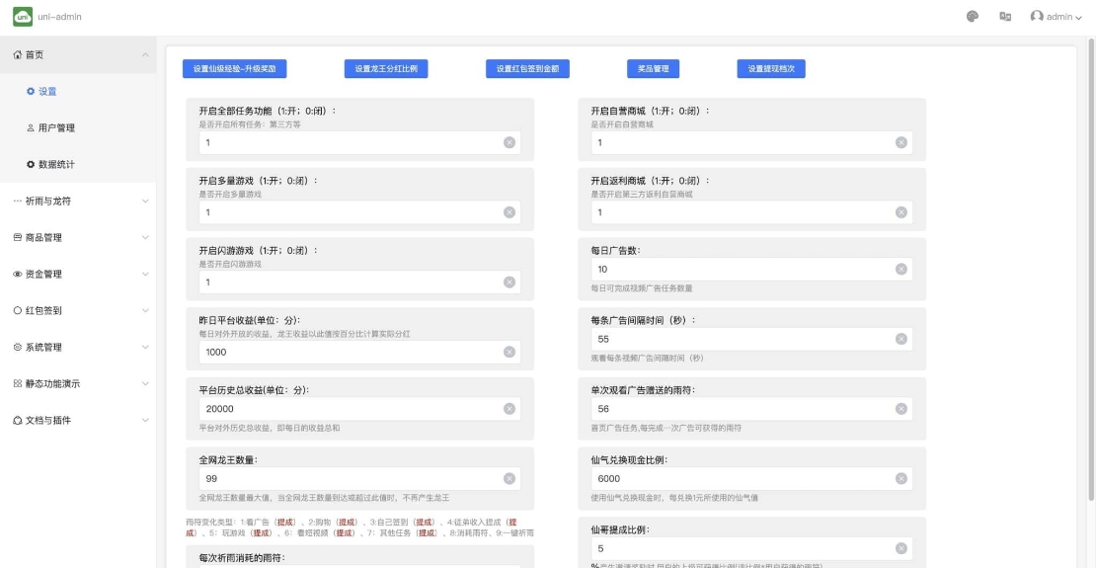Clear the 每日广告数 input using clear icon

click(901, 270)
